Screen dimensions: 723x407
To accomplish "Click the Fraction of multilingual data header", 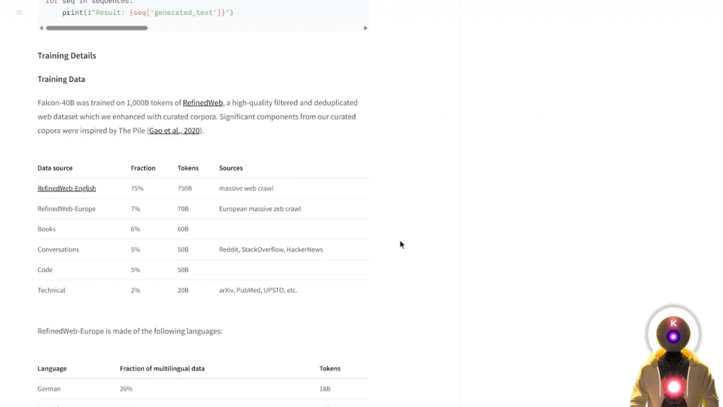I will coord(162,369).
